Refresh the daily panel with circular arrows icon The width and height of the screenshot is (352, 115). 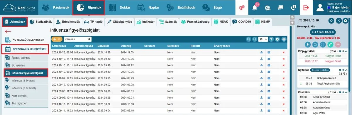click(x=331, y=21)
